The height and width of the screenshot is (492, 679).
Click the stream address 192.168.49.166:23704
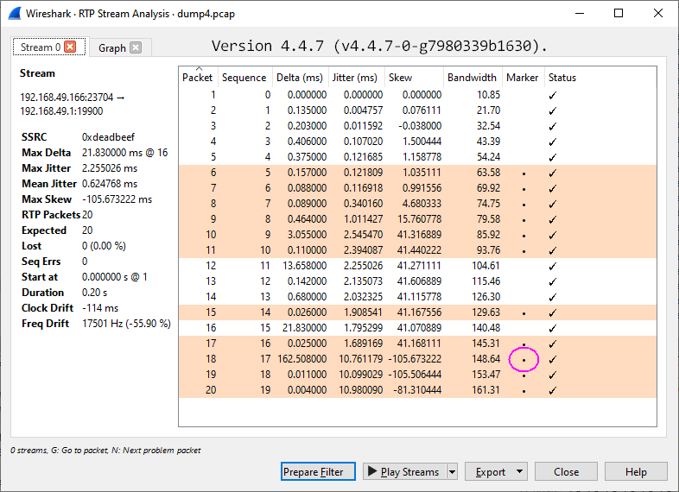click(x=67, y=98)
